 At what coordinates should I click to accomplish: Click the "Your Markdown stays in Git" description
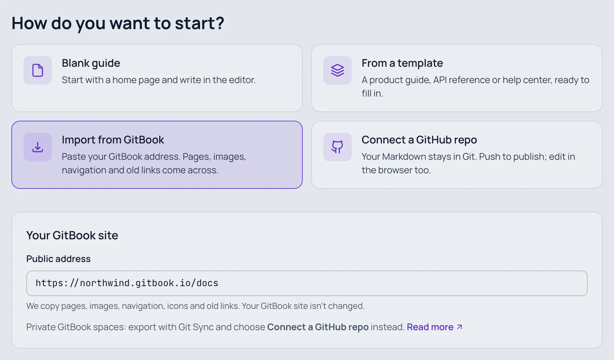point(468,163)
